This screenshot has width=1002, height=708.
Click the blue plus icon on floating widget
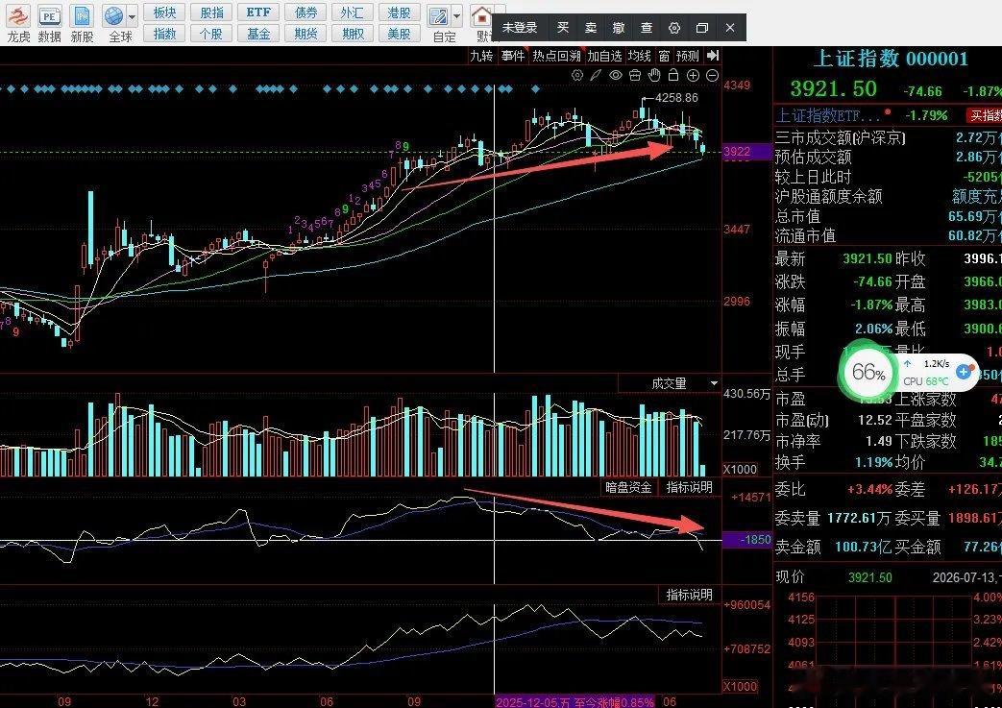coord(964,371)
